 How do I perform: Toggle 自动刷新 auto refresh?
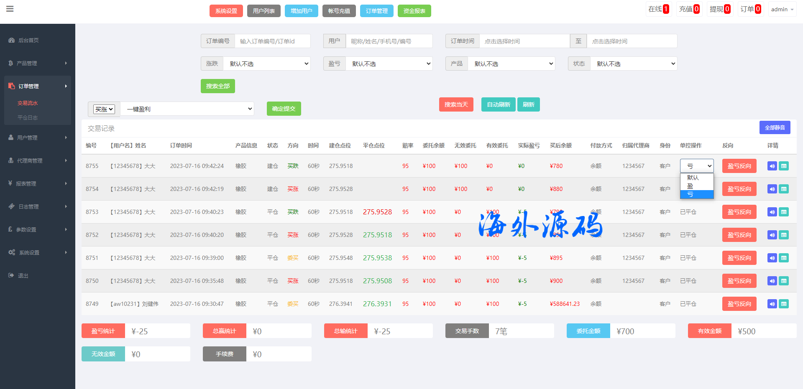tap(499, 104)
